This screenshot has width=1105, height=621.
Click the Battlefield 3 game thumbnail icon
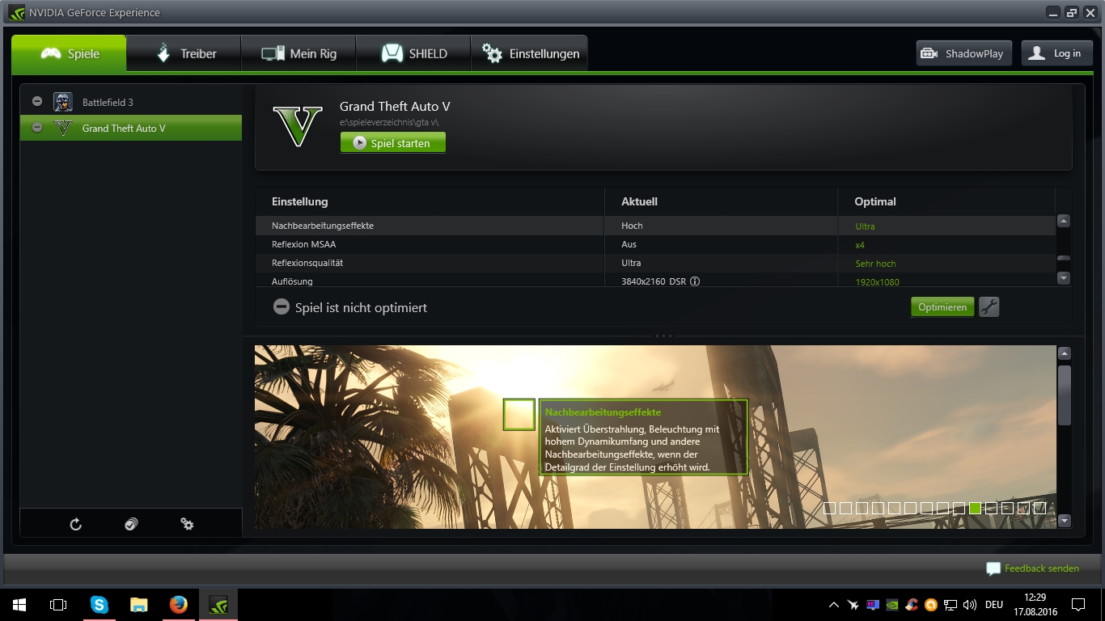click(63, 102)
